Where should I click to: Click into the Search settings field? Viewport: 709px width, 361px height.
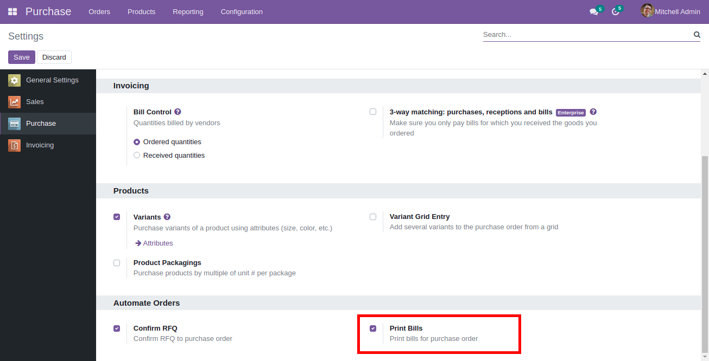point(586,35)
